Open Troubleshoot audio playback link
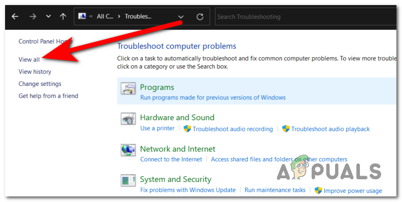The image size is (402, 202). (330, 129)
